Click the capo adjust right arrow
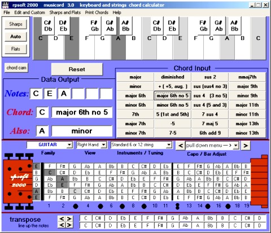 246,146
